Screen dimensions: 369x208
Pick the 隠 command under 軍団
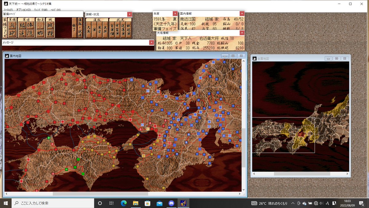pos(30,33)
